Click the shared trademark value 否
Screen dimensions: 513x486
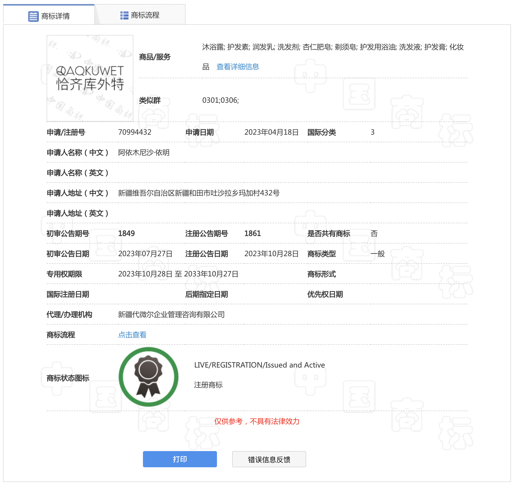click(374, 233)
